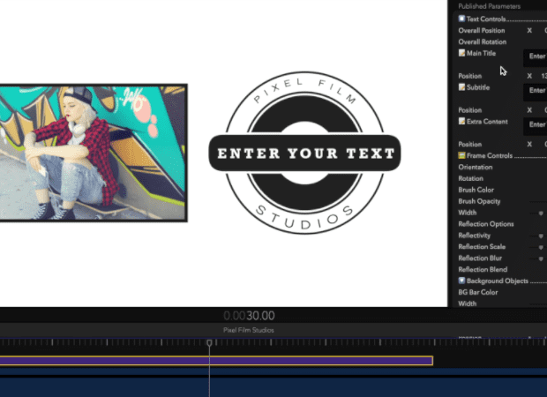Viewport: 547px width, 397px height.
Task: Select the Brush Color parameter
Action: click(476, 191)
